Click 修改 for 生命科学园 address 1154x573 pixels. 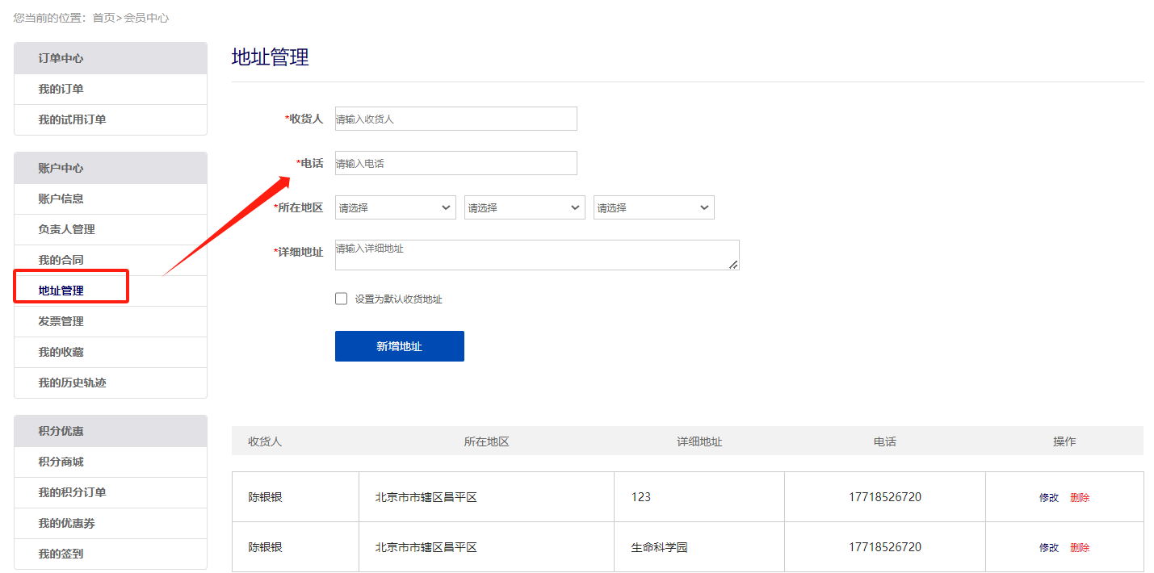tap(1048, 548)
